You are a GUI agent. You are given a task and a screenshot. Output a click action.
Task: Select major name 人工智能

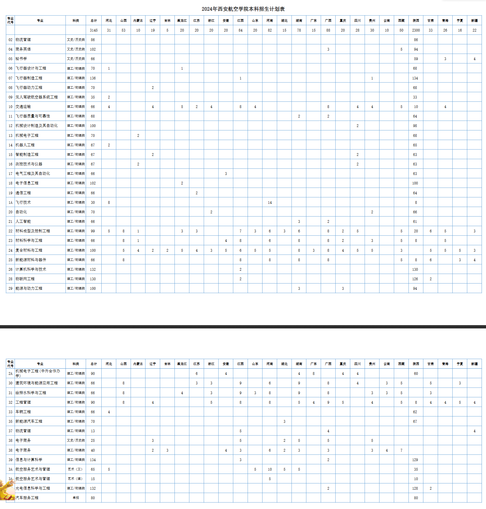click(23, 222)
